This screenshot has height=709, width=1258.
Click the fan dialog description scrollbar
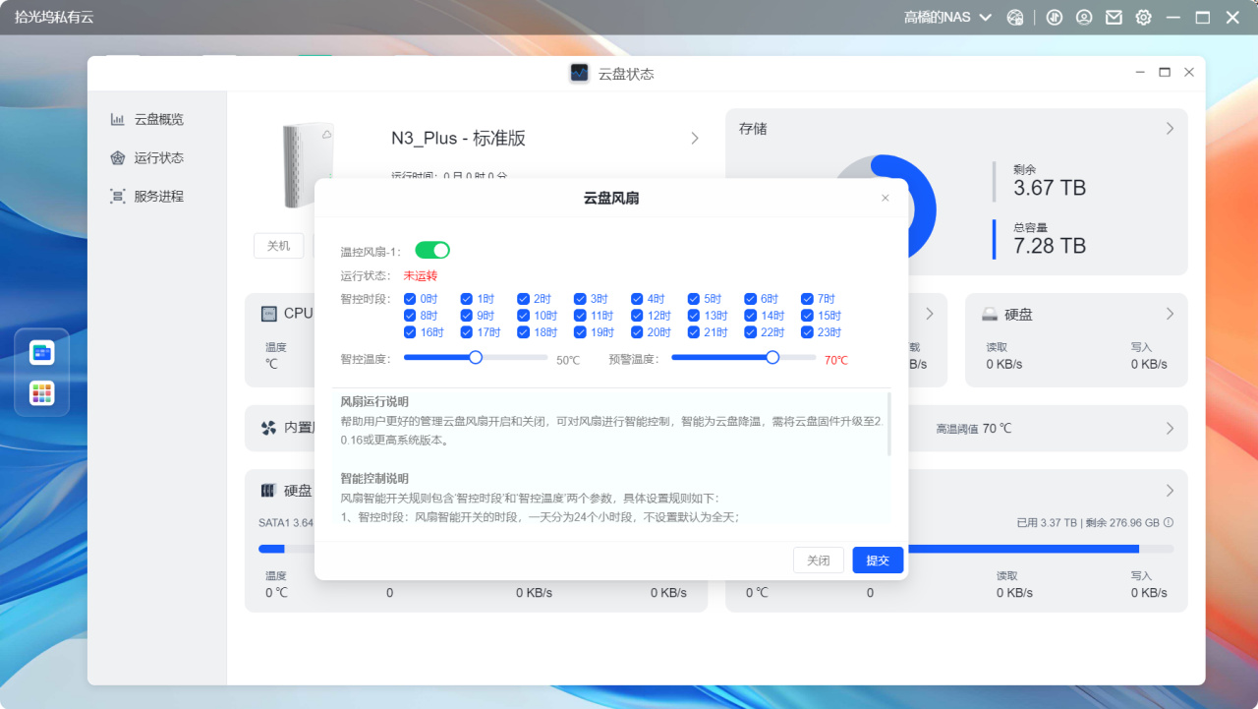[888, 424]
